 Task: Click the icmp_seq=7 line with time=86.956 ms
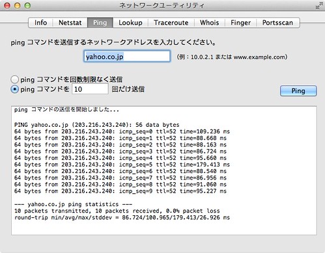coord(120,178)
